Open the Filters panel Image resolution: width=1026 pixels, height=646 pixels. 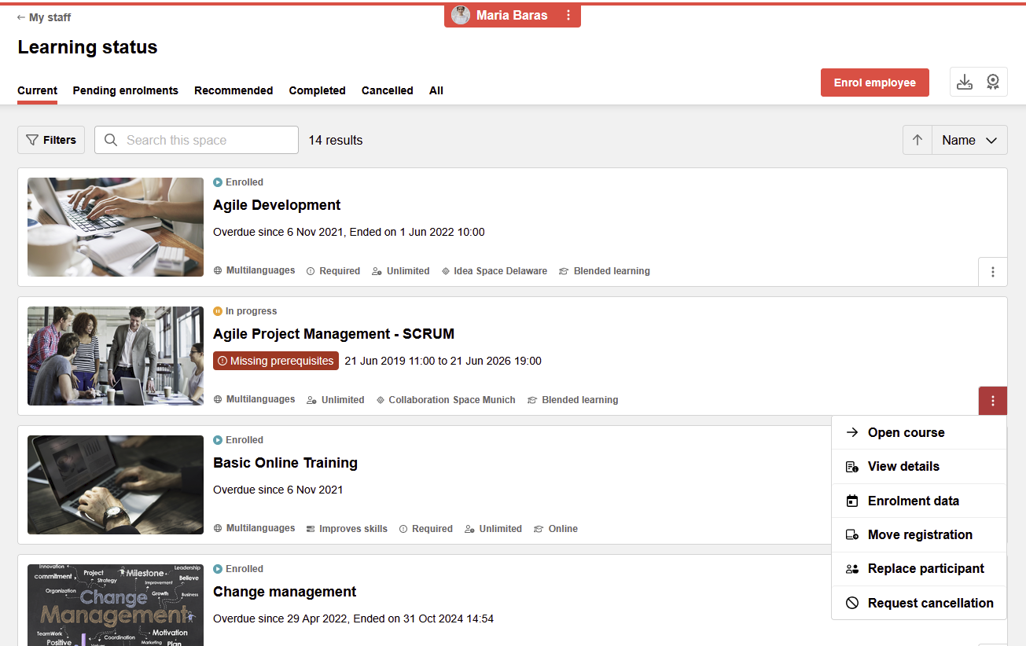pyautogui.click(x=51, y=140)
